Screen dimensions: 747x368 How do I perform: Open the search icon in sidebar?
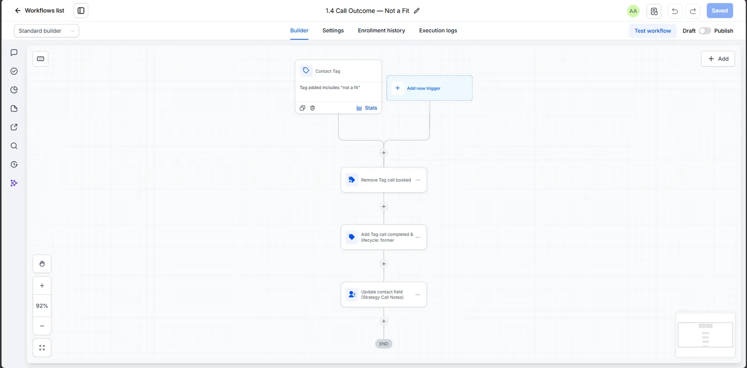[14, 146]
